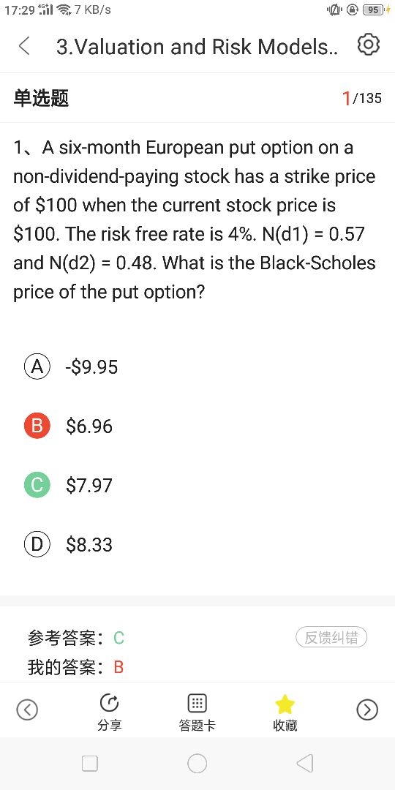The image size is (395, 790).
Task: Go to previous question arrow
Action: (x=27, y=710)
